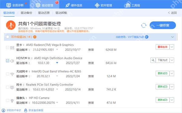The height and width of the screenshot is (113, 182).
Task: Expand dropdown next to 重启生效 button
Action: [172, 47]
